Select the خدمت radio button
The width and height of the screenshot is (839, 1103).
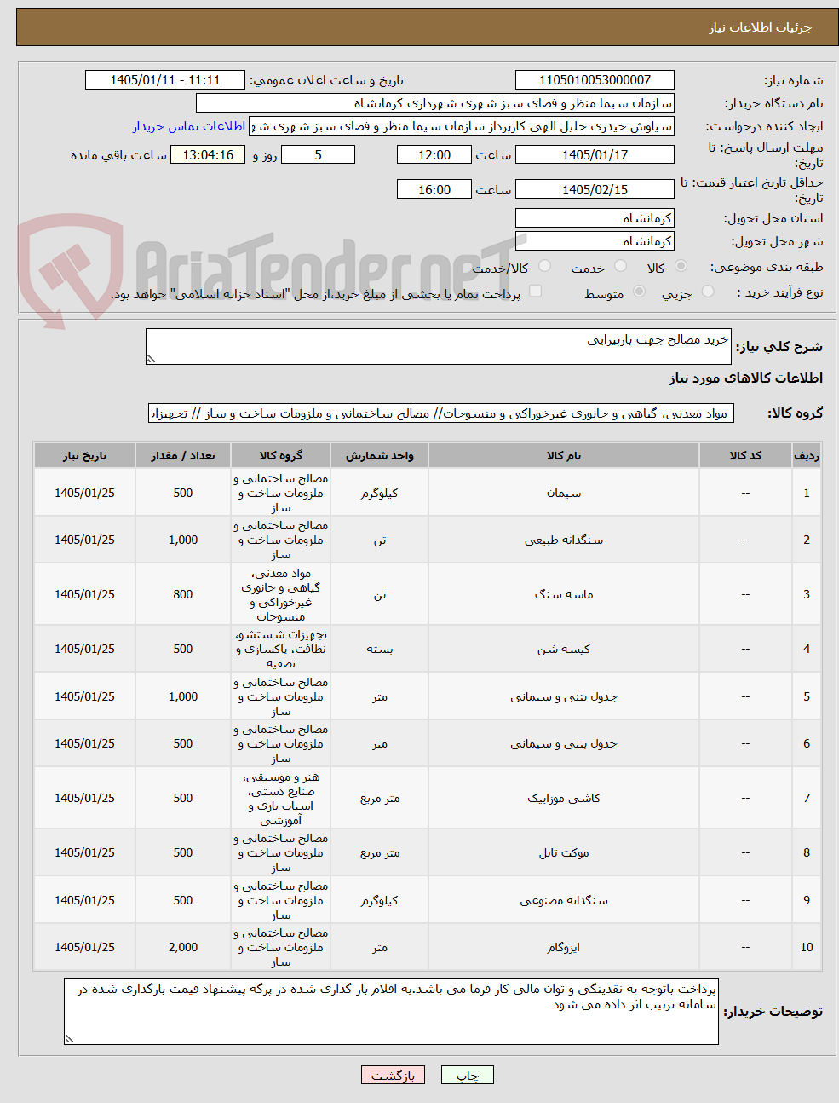tap(620, 267)
